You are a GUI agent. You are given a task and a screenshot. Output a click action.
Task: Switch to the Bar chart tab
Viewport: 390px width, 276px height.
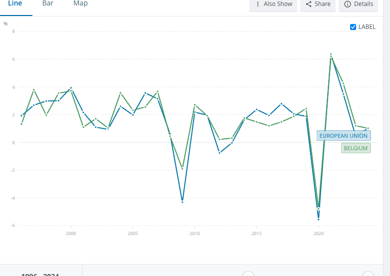48,4
